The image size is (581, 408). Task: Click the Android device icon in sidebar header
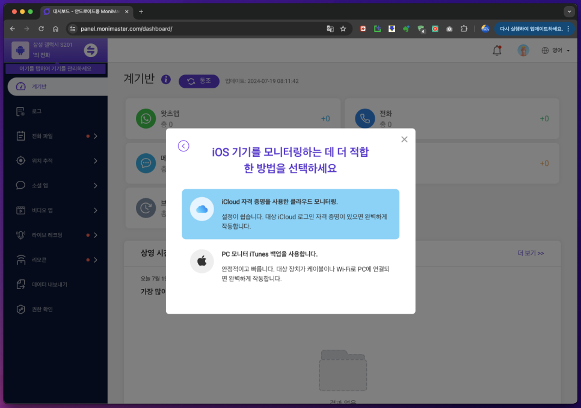[20, 50]
